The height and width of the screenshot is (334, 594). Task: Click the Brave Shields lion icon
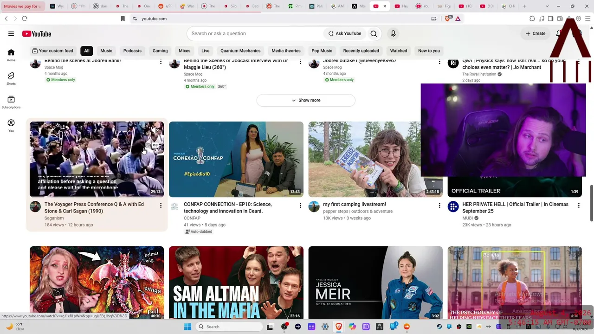pos(448,19)
